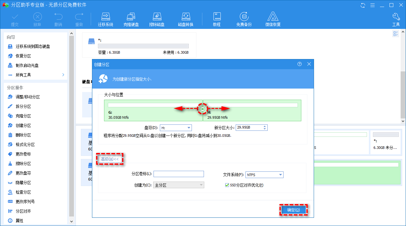Viewport: 406px width, 226px height.
Task: Launch Free Backup (免费备份) from toolbar
Action: tap(244, 19)
